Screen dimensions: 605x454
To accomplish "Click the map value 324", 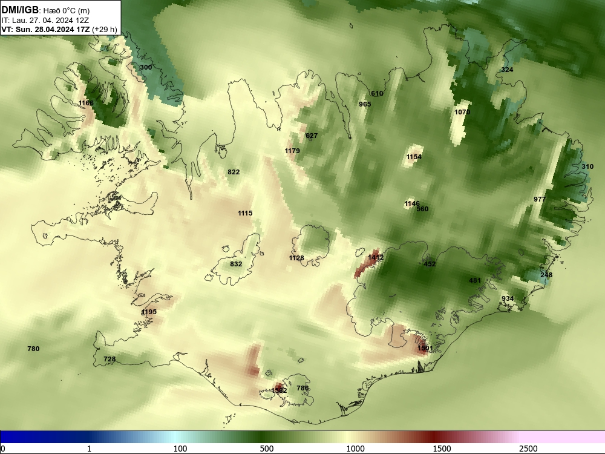I will pyautogui.click(x=507, y=70).
